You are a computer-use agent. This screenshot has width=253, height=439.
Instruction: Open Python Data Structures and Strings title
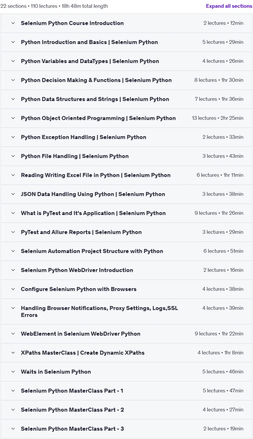point(95,99)
